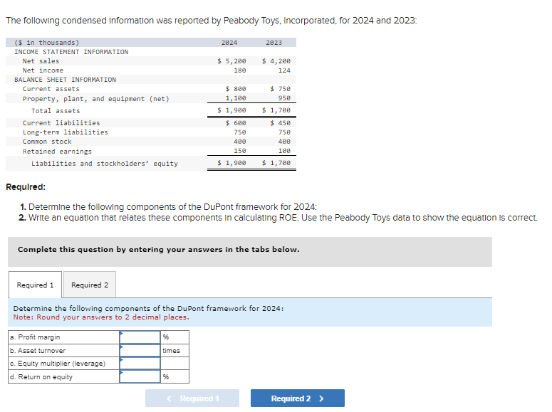Select the 2023 Net income value 124
Image resolution: width=552 pixels, height=412 pixels.
284,70
